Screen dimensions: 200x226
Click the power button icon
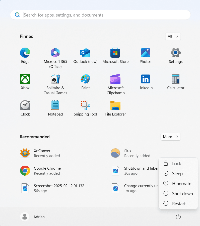pyautogui.click(x=178, y=217)
